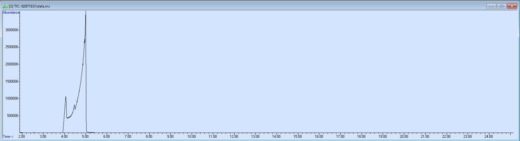Viewport: 520px width, 141px height.
Task: Close the TIC data.ms window
Action: coord(512,6)
